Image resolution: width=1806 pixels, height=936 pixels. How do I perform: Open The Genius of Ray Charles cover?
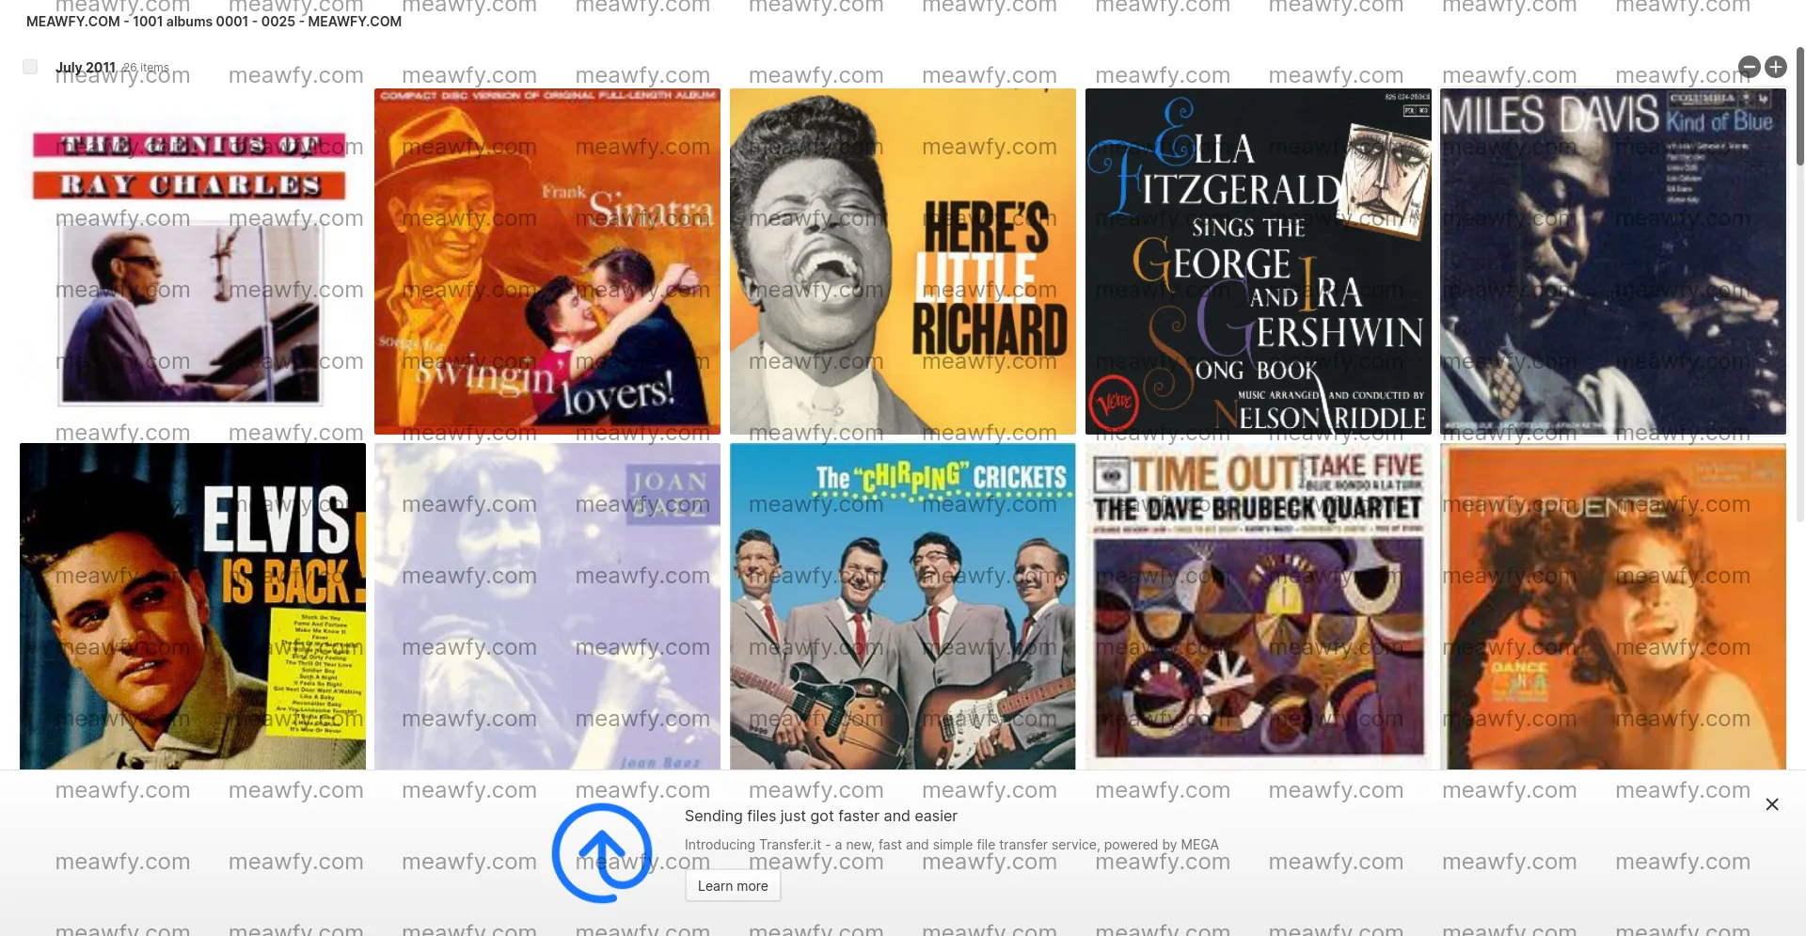192,262
